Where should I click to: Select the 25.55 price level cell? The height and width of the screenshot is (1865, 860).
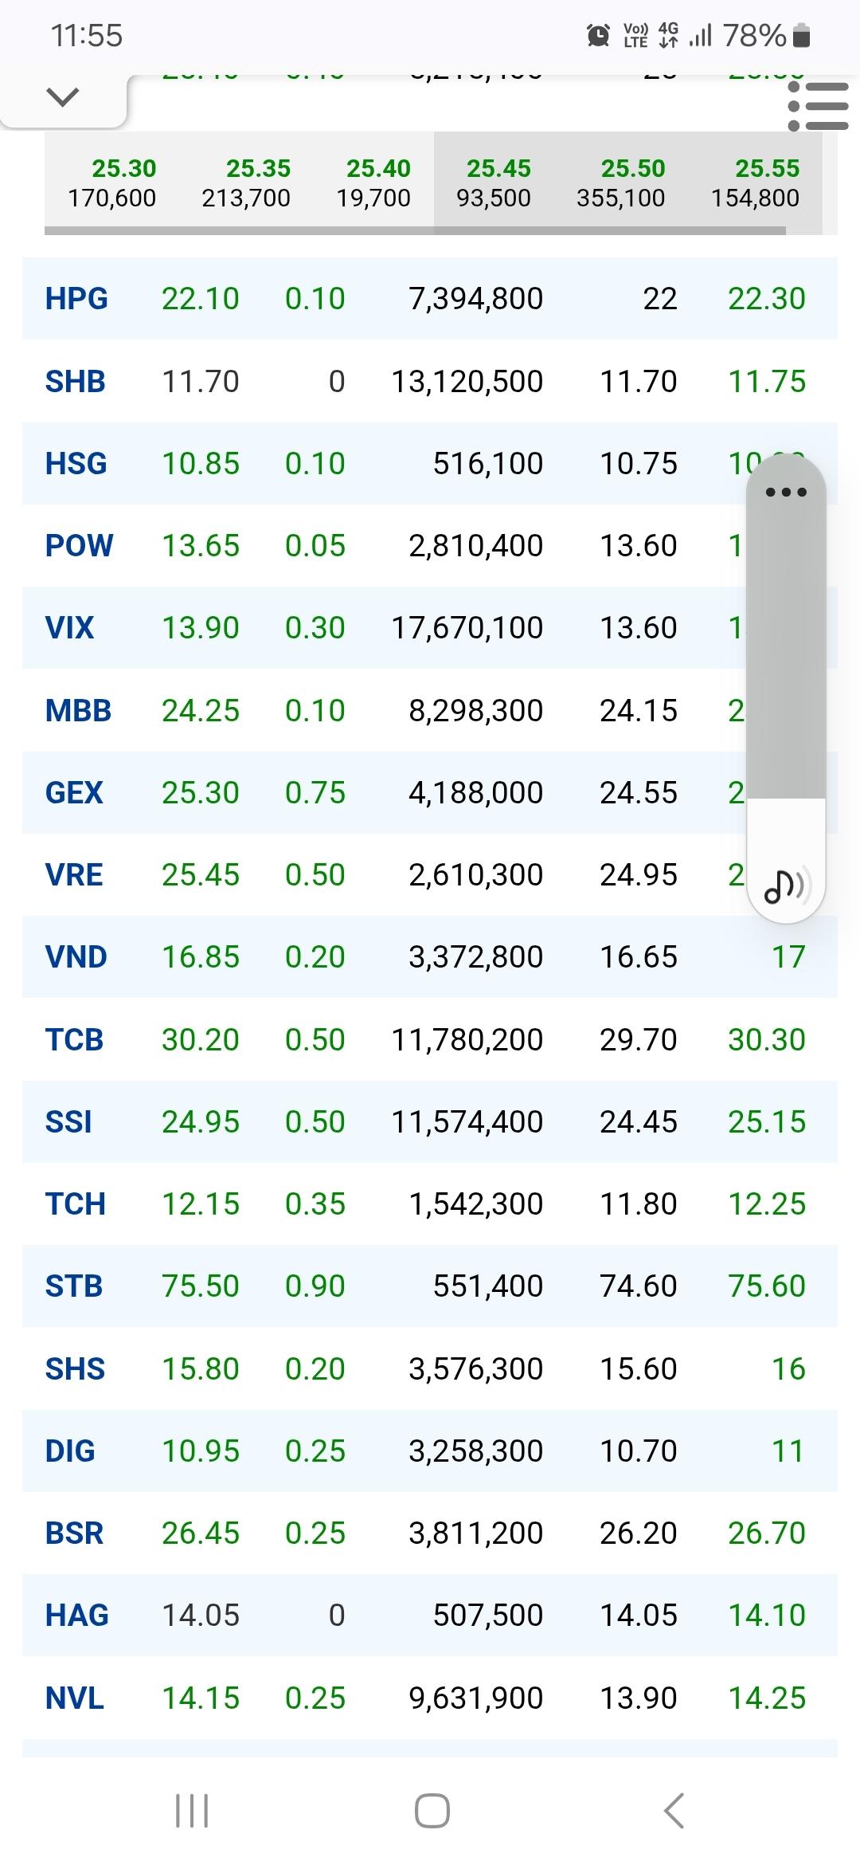coord(756,183)
